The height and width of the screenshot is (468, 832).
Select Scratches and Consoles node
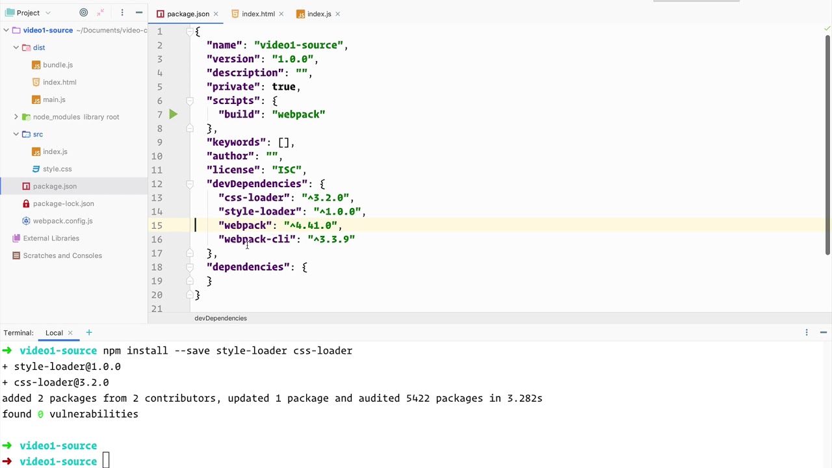(62, 255)
